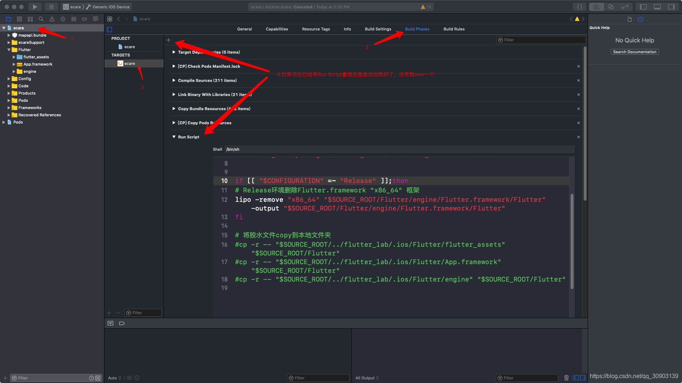Select the Assistant editor mode
This screenshot has width=682, height=383.
(611, 7)
